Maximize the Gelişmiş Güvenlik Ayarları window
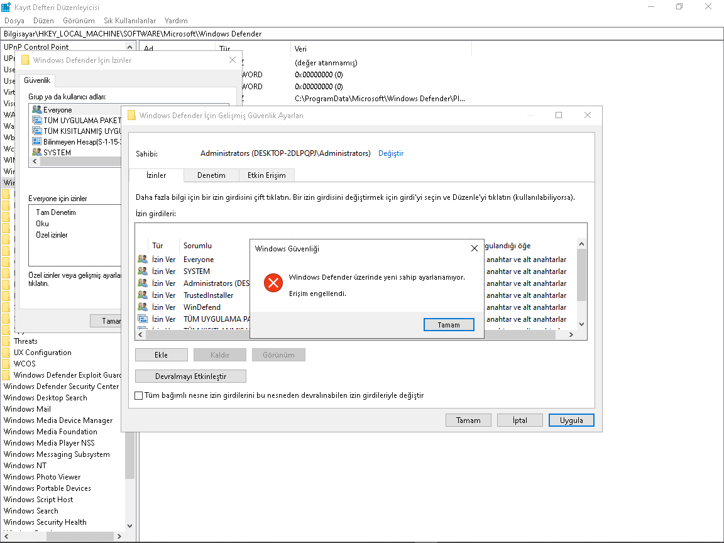Screen dimensions: 724x543 (559, 115)
